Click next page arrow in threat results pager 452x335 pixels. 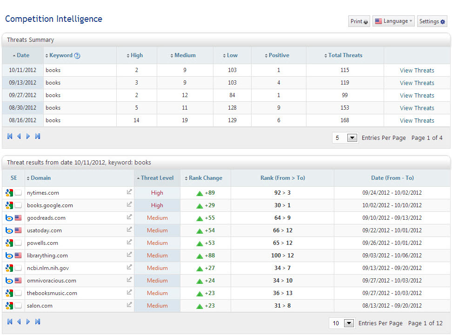(28, 322)
